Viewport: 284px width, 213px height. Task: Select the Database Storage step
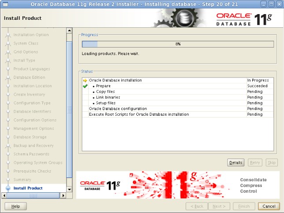30,137
